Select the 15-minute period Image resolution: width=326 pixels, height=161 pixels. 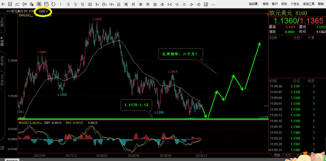coord(83,4)
